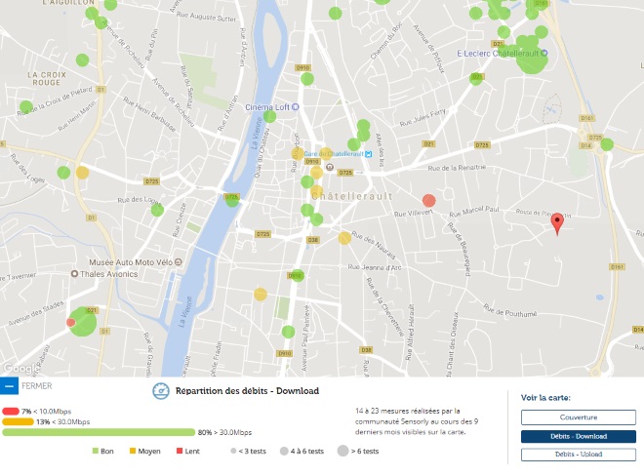Click the Rue de la Renaitrie label
This screenshot has height=476, width=644.
pyautogui.click(x=457, y=168)
